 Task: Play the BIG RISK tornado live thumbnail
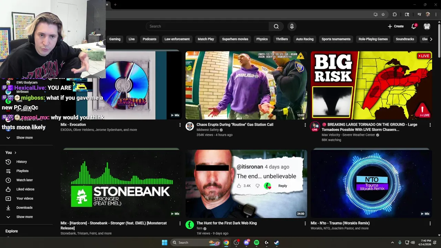pos(371,85)
